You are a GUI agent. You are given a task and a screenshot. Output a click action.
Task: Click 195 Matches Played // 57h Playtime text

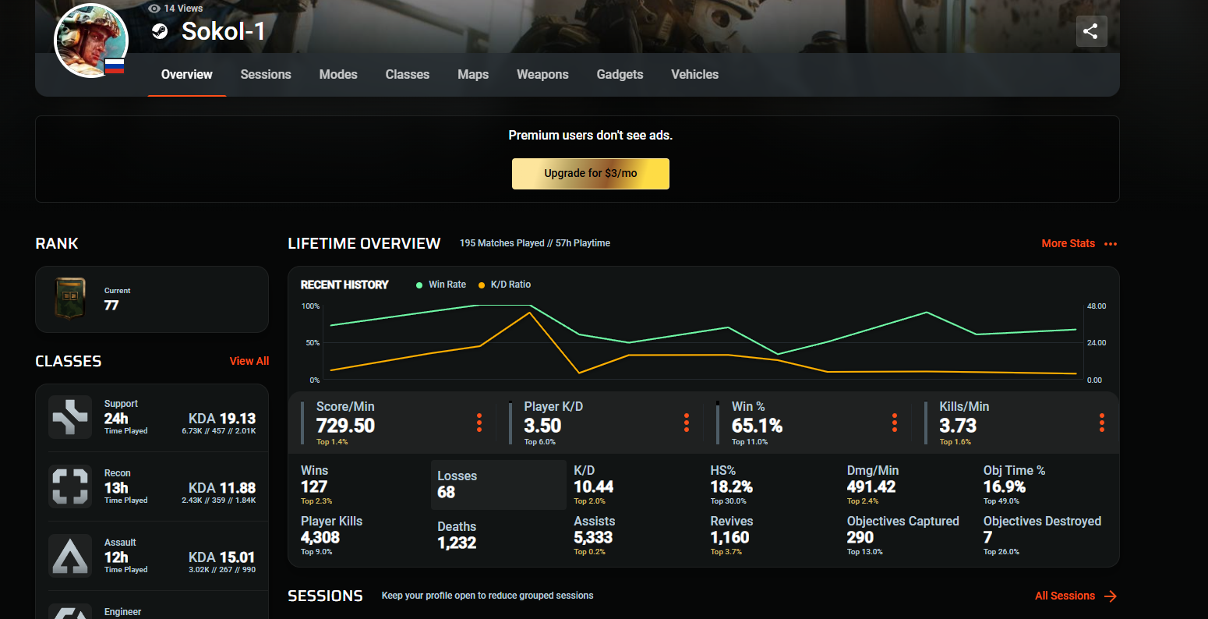pos(535,243)
